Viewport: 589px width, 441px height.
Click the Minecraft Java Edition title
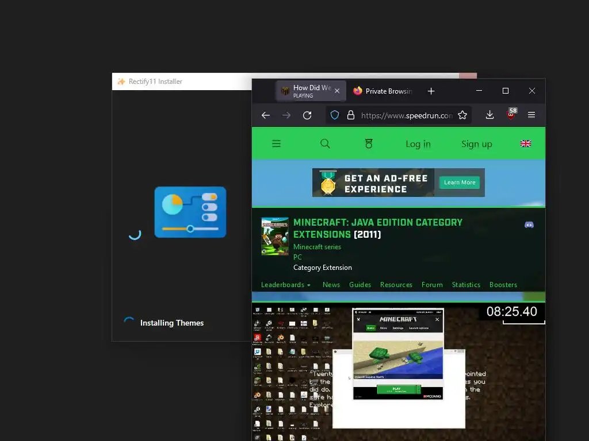click(x=377, y=229)
